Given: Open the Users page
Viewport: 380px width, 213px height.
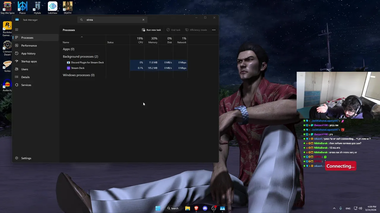Looking at the screenshot, I should point(25,69).
